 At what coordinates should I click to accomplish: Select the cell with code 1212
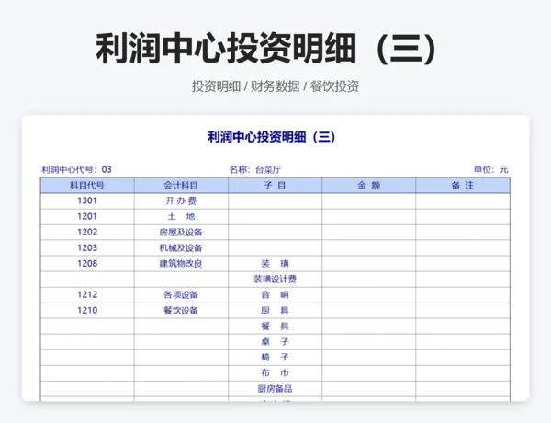pyautogui.click(x=87, y=295)
